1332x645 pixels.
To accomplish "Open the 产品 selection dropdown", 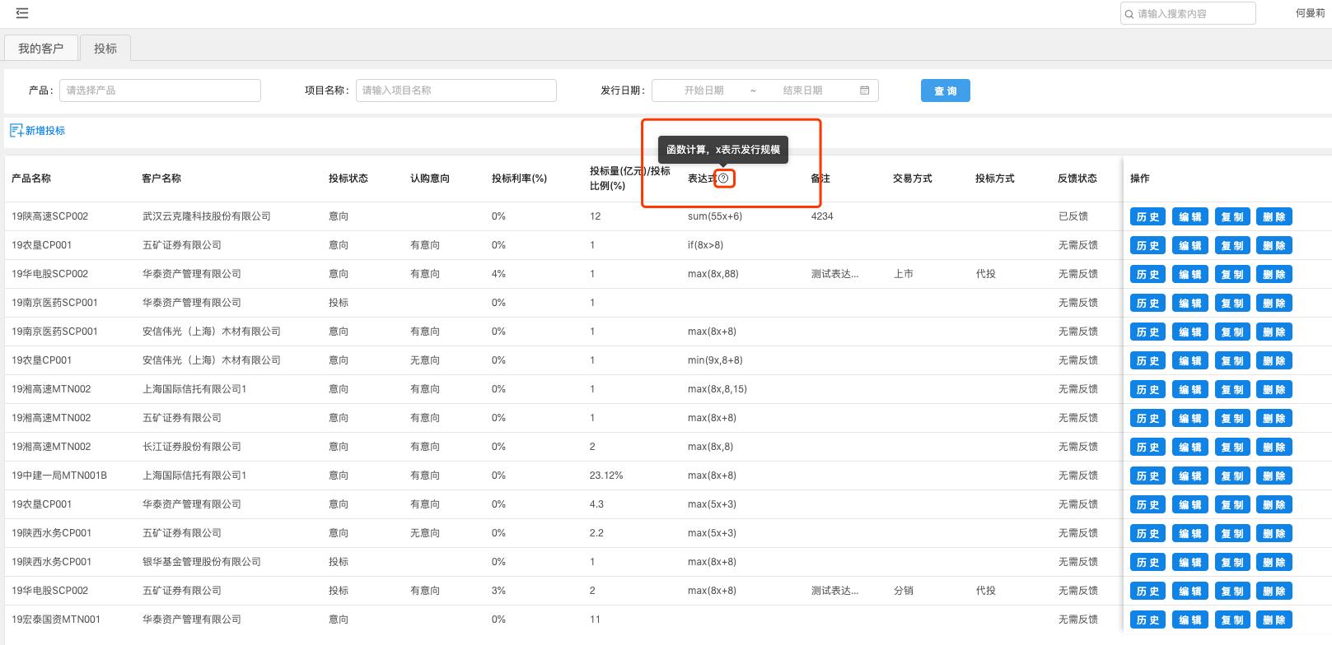I will 160,90.
